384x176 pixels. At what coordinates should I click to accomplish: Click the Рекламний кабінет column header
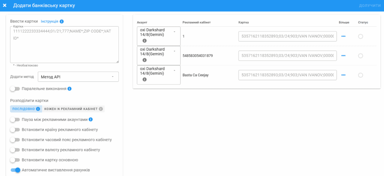196,22
